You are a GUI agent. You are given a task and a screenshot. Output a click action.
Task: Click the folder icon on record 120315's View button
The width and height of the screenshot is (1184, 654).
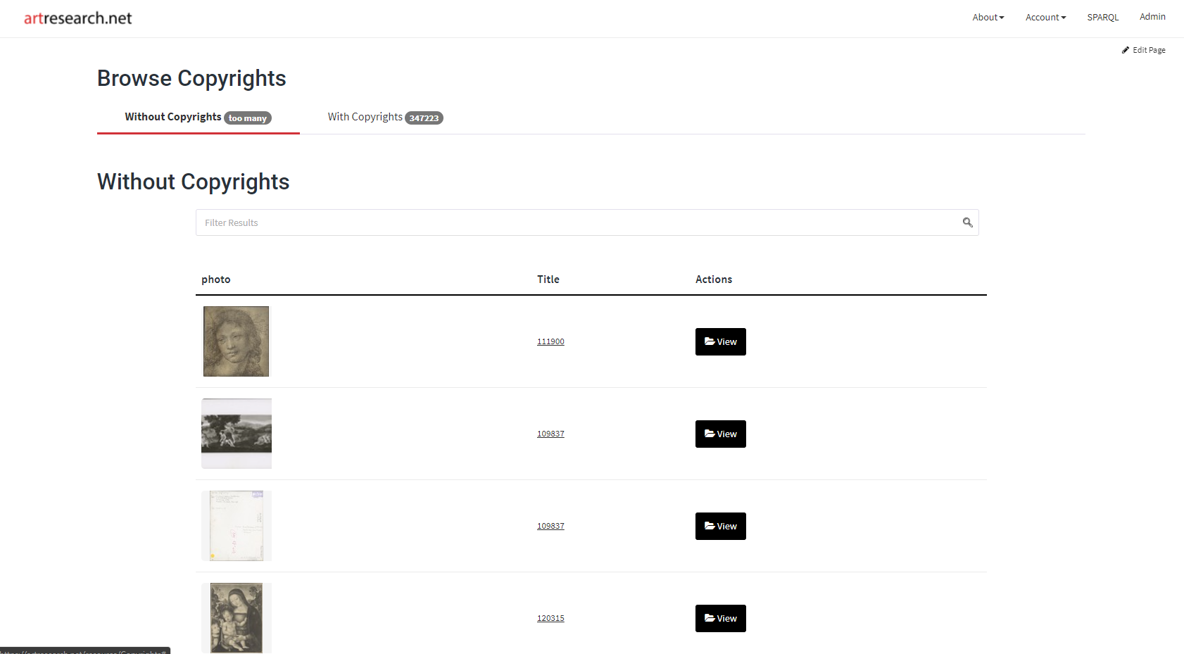710,618
